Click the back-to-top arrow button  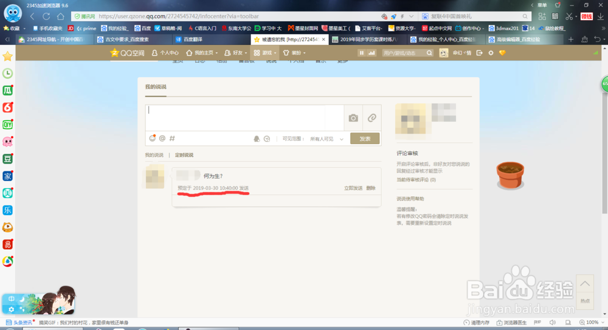(585, 284)
